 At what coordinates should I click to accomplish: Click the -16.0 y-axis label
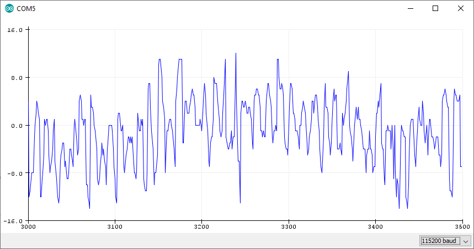(13, 221)
